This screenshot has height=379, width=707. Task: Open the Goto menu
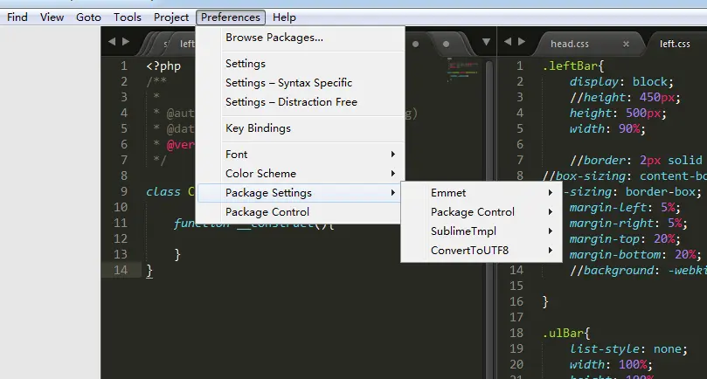tap(88, 17)
